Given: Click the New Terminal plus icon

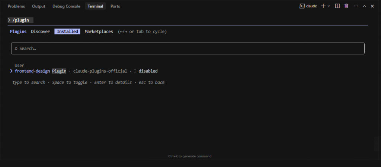Looking at the screenshot, I should [323, 6].
